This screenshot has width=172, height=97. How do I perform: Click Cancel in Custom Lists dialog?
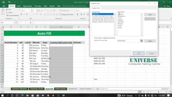(151, 53)
